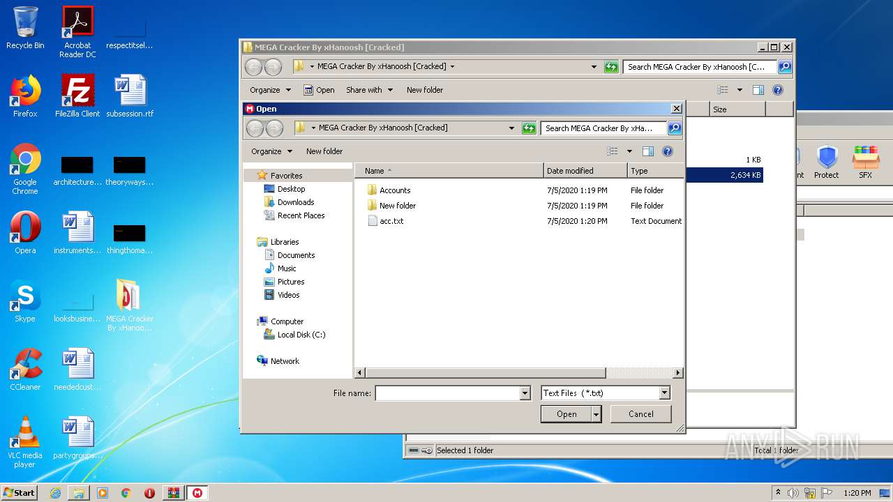Toggle preview pane in Explorer window
This screenshot has width=893, height=502.
click(x=758, y=90)
